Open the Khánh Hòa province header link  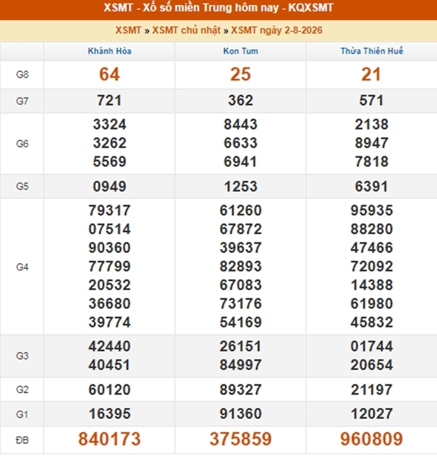tap(109, 51)
